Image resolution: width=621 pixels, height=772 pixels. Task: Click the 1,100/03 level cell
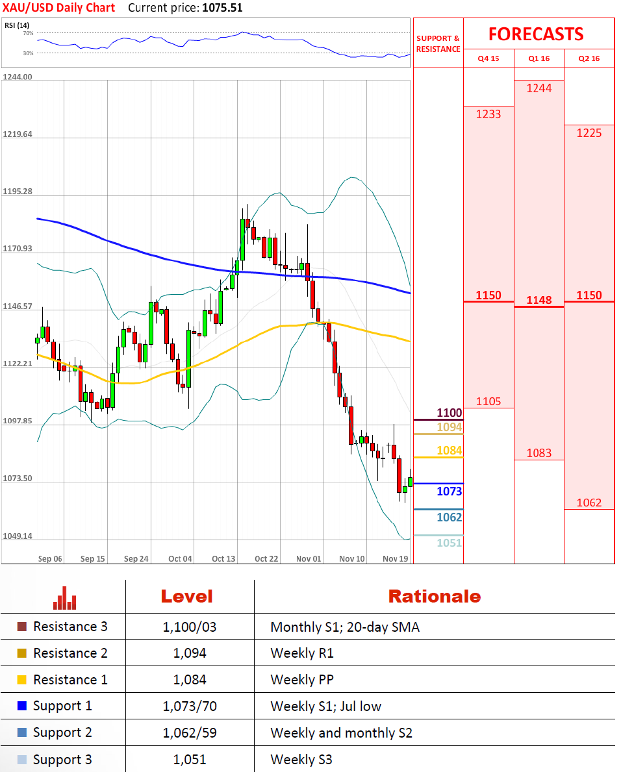tap(189, 627)
